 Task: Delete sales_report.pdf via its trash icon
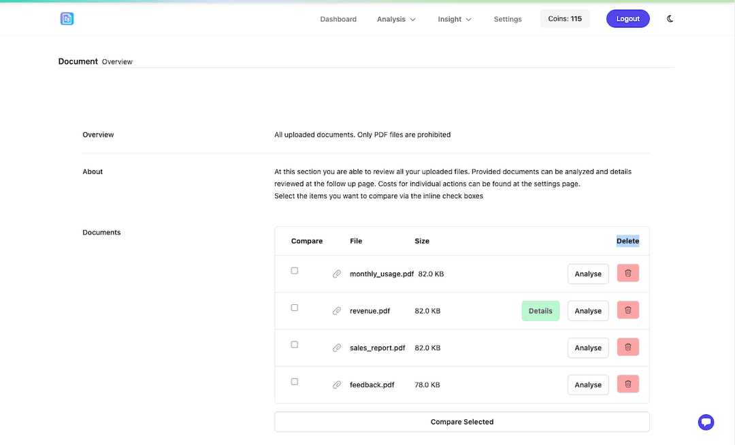click(x=627, y=347)
